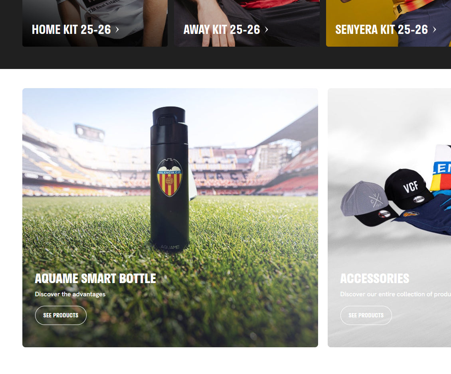Click See Products under Accessories
451x374 pixels.
pyautogui.click(x=366, y=315)
